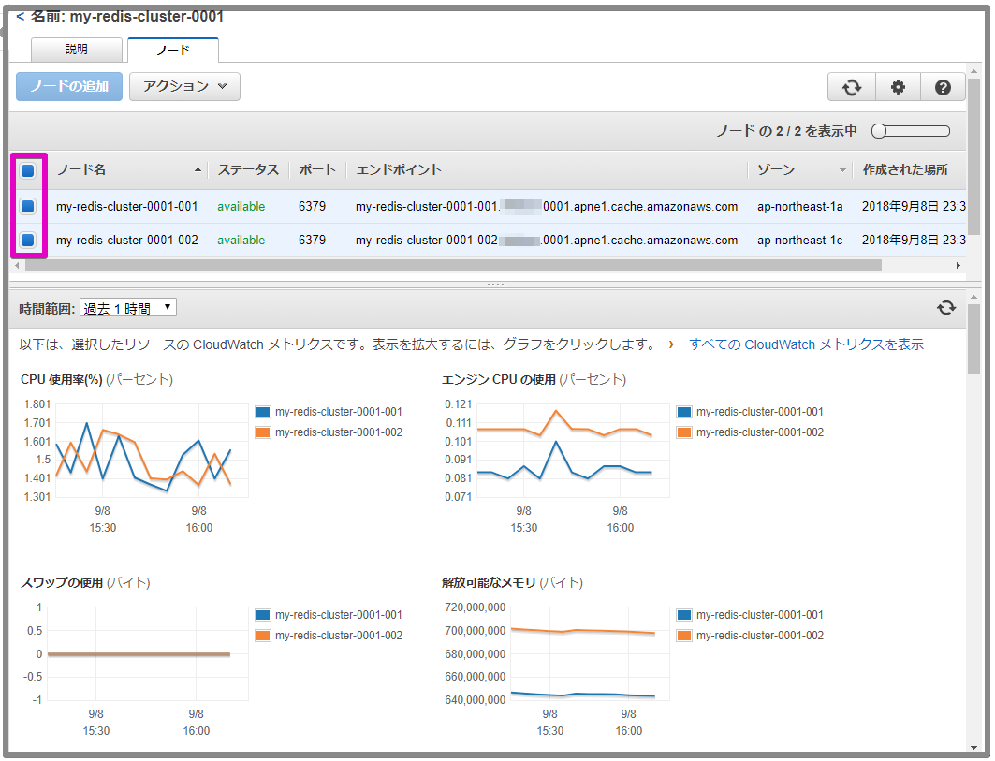Uncheck the my-redis-cluster-0001-001 row checkbox
The height and width of the screenshot is (761, 995).
point(28,206)
